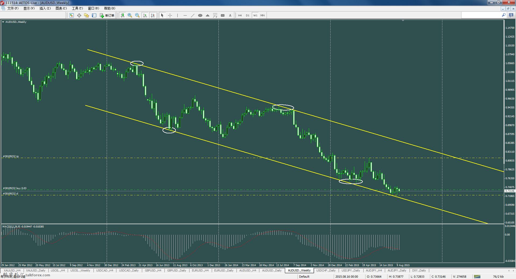This screenshot has width=516, height=279.
Task: Switch to the AUDUSD.,Daily chart tab
Action: pos(272,270)
